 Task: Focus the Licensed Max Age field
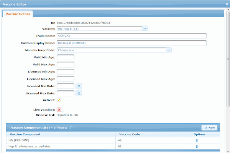[x=66, y=79]
